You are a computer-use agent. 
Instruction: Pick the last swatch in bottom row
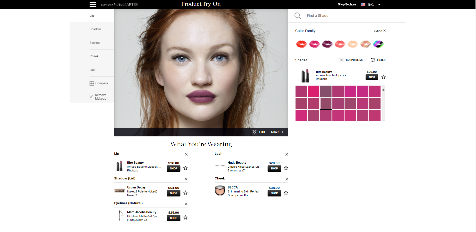pos(375,115)
